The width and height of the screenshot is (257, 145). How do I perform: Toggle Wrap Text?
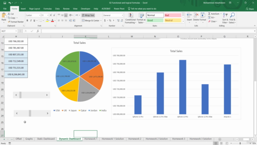(88, 15)
